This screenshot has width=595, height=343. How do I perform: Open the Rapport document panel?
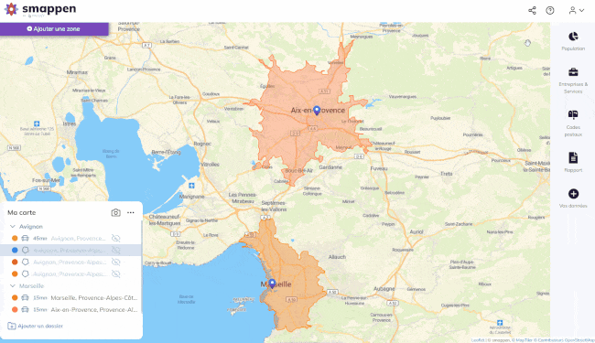(x=573, y=162)
